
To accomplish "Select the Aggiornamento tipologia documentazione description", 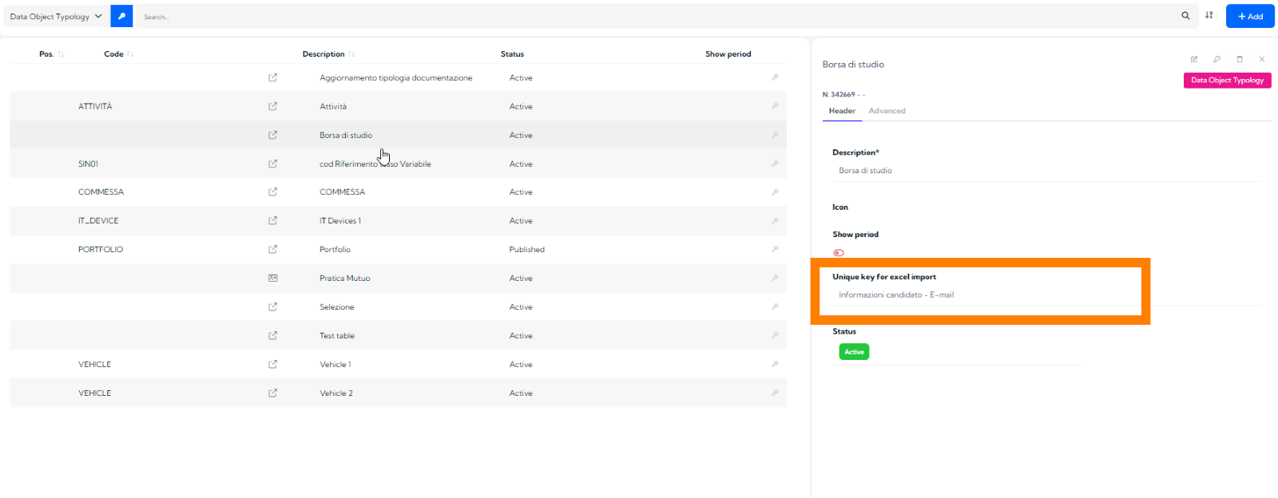I will coord(395,77).
